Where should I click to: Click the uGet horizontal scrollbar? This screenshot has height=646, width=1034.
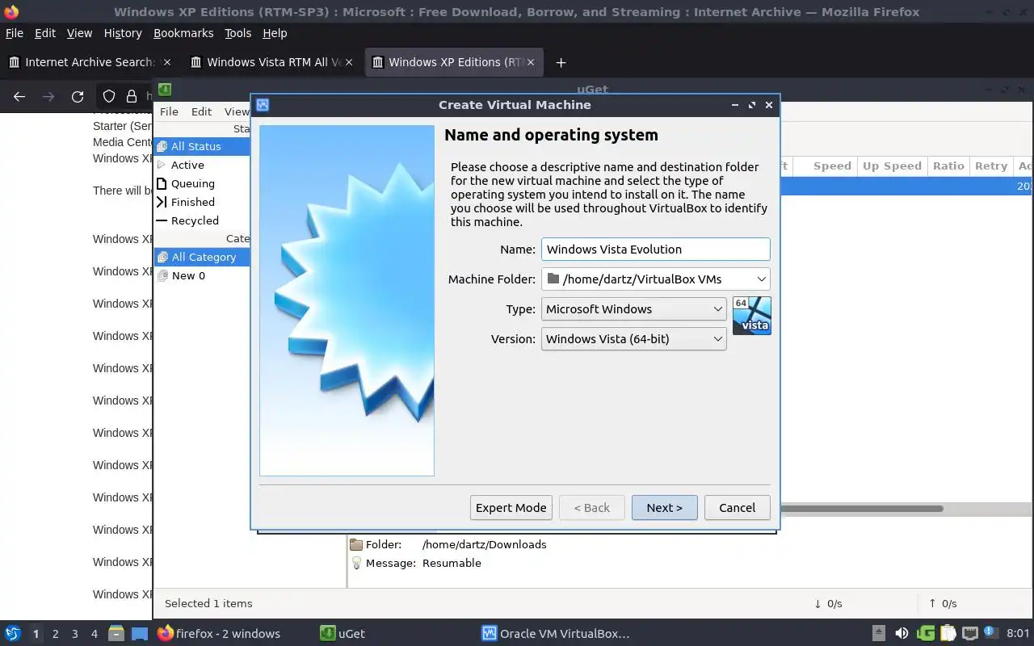click(862, 509)
